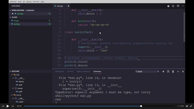Select self under Car __init__ in outline
Viewport: 194px width, 109px height.
20,85
